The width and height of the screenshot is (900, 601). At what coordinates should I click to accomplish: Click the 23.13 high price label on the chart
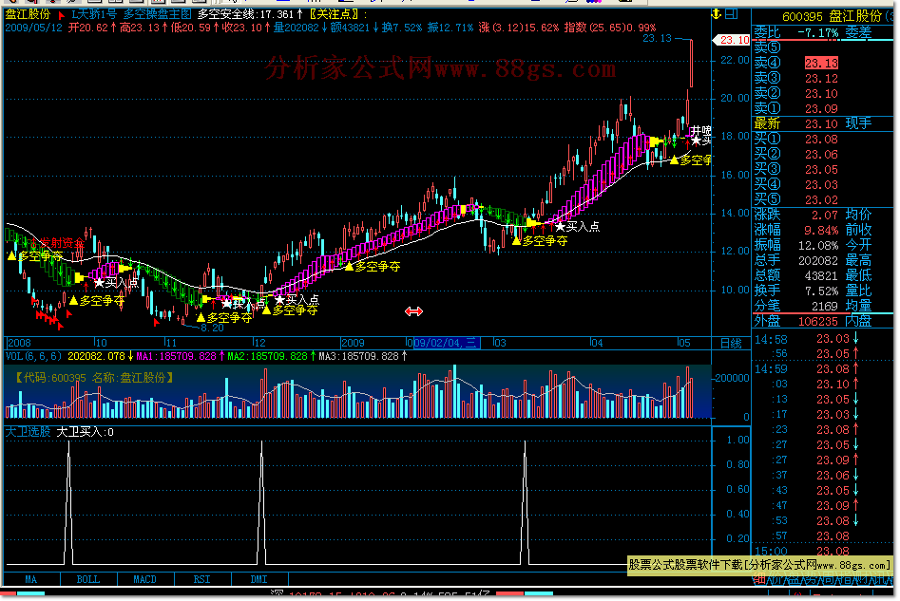pos(657,38)
